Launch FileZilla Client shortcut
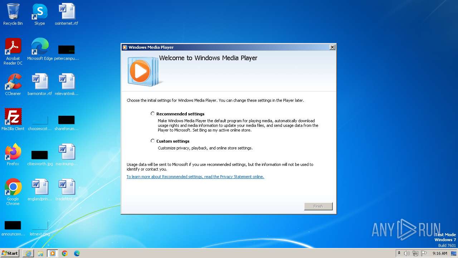This screenshot has height=258, width=458. coord(13,120)
